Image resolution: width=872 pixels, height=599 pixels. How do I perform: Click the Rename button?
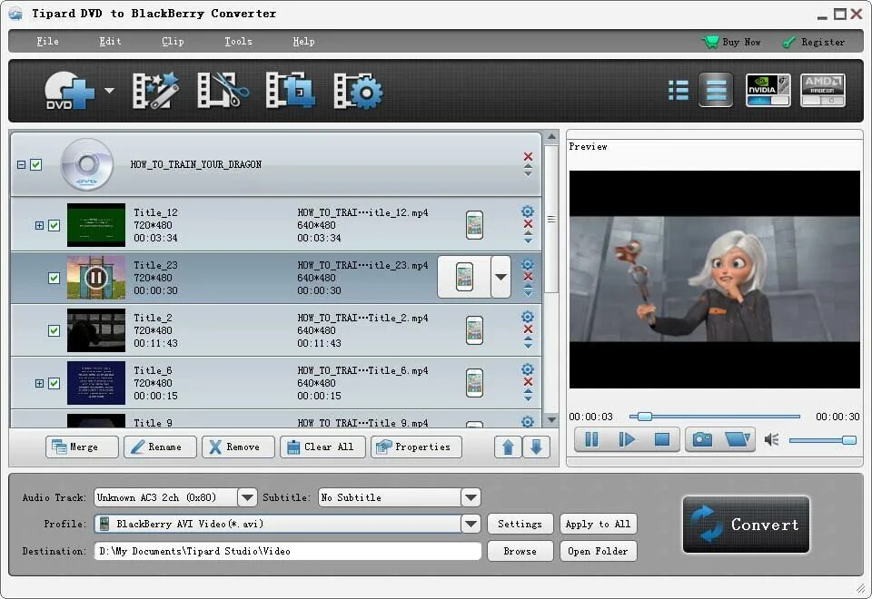pos(160,447)
